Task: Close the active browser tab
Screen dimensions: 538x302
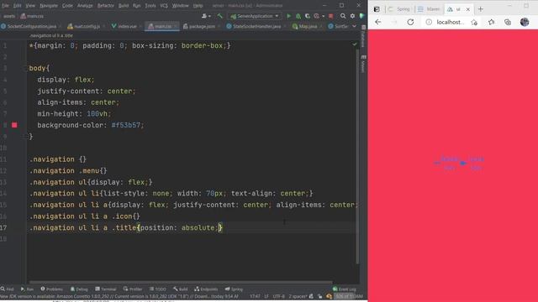Action: 467,9
